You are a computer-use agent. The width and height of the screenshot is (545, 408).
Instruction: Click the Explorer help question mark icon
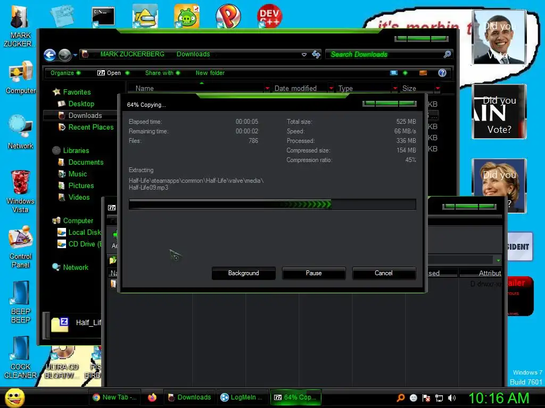(442, 73)
